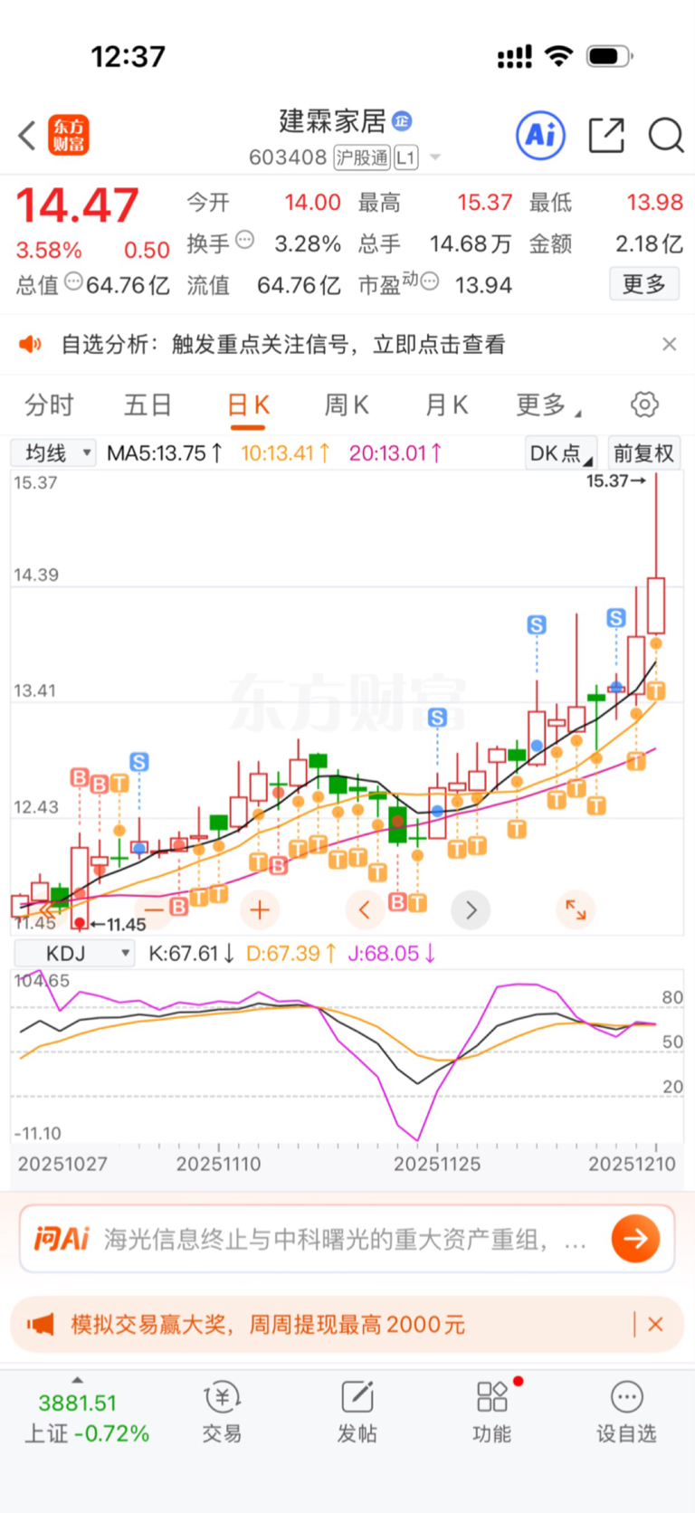Expand the 更多 chart period menu
695x1513 pixels.
tap(548, 404)
